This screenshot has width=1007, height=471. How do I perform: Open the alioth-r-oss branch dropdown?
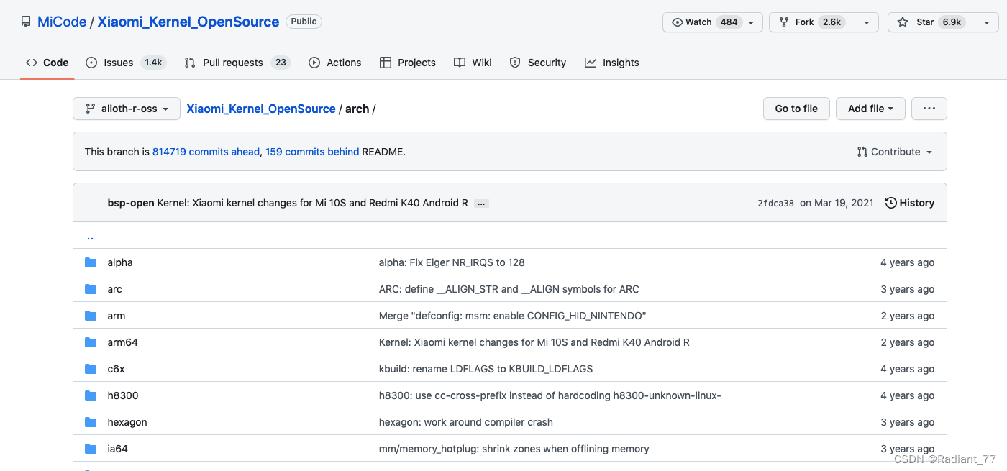click(x=126, y=109)
